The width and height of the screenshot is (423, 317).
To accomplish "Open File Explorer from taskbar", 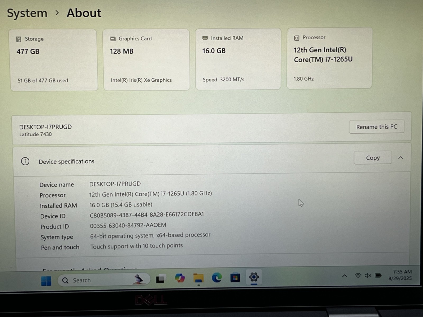I will click(198, 278).
